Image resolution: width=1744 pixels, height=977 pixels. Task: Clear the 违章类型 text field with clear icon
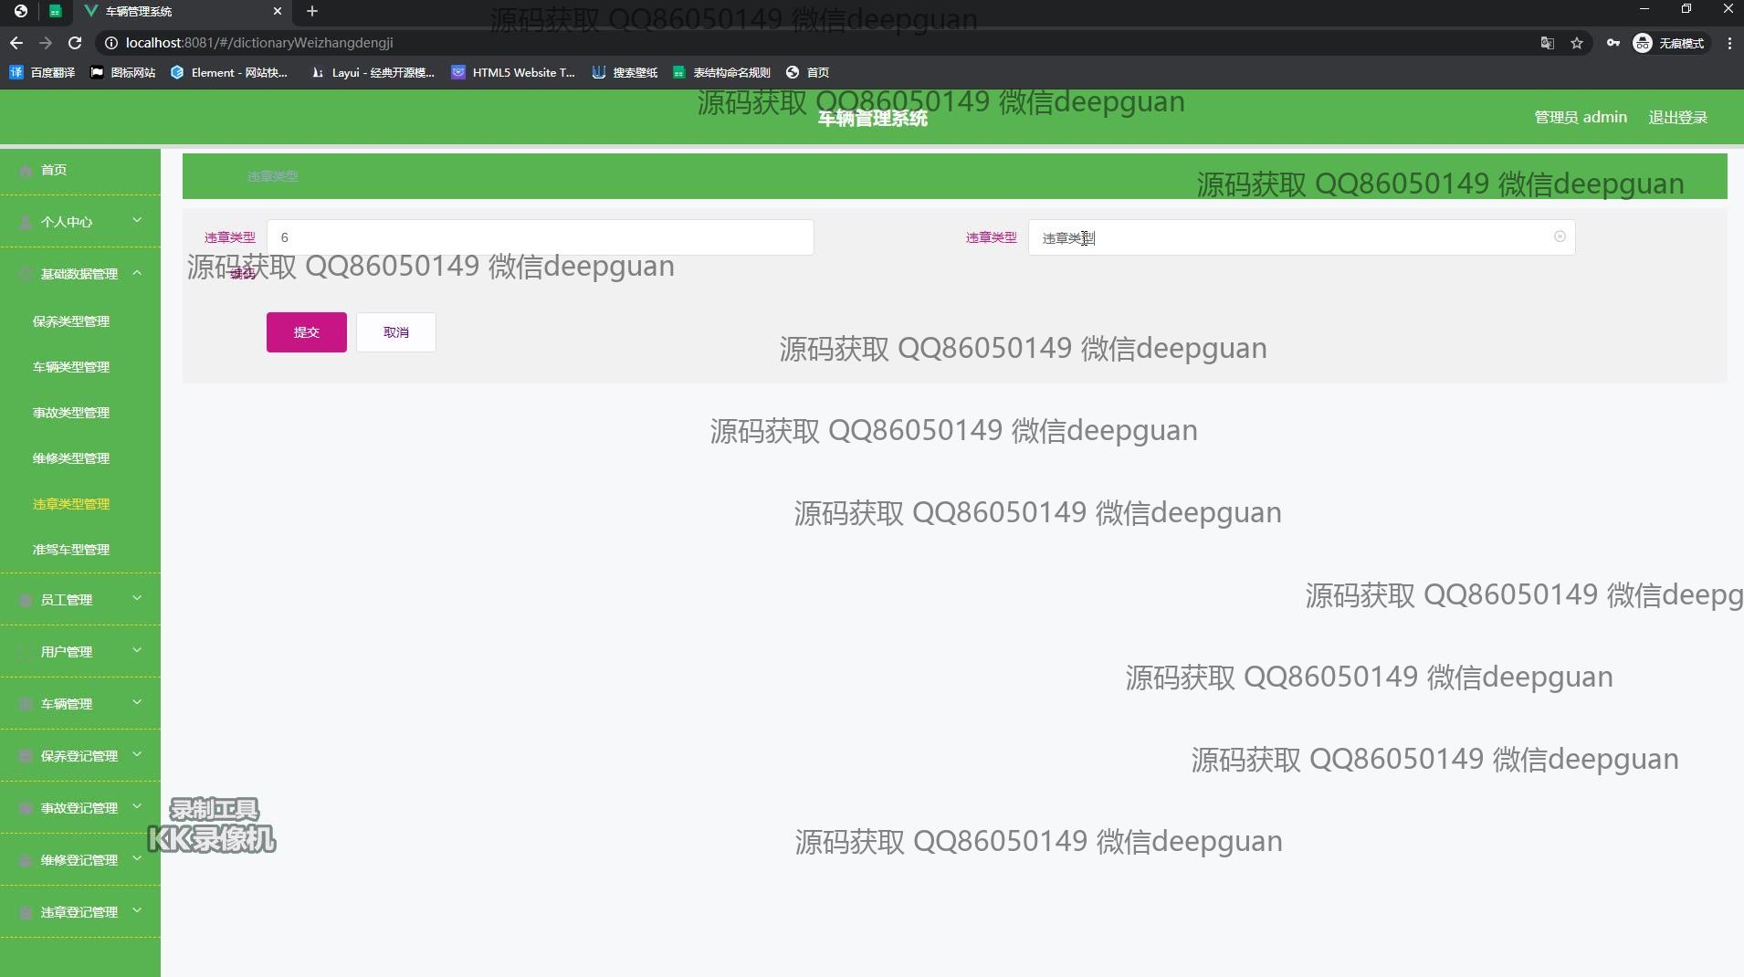click(x=1560, y=236)
